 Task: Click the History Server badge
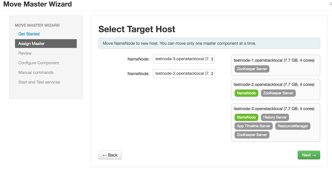coord(275,117)
